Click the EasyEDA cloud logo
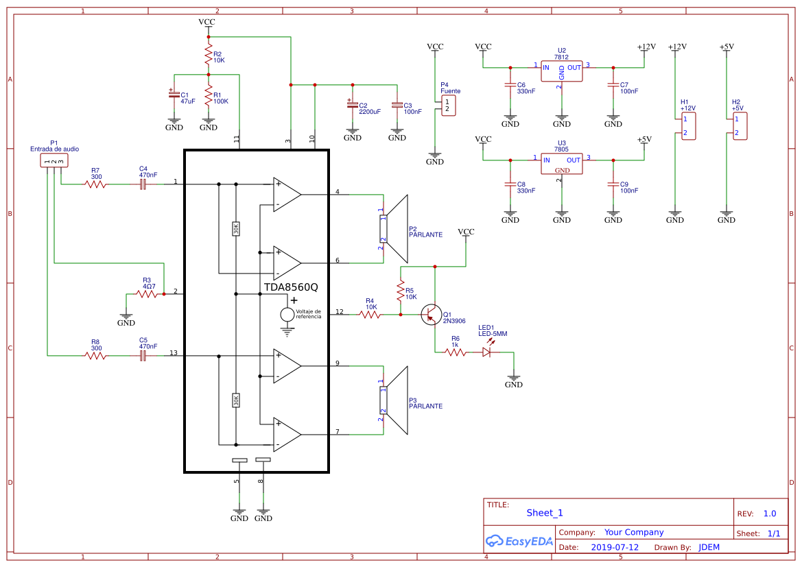This screenshot has height=567, width=802. [x=493, y=541]
